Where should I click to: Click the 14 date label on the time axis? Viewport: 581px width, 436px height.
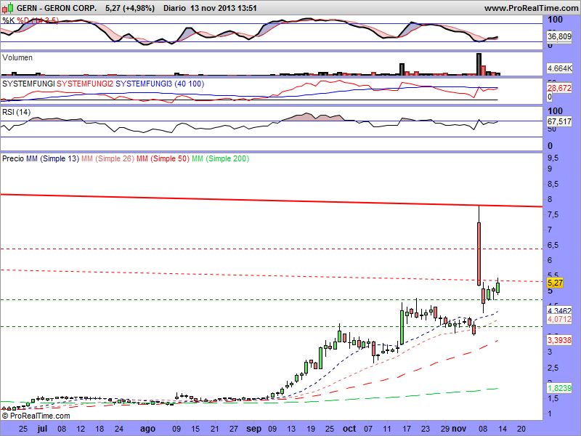502,429
